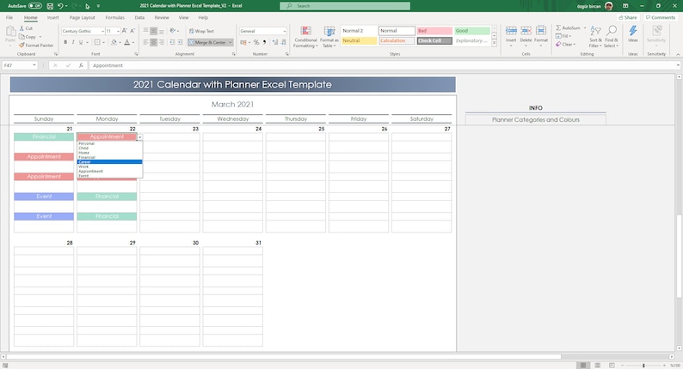
Task: Click Decrease Font Size icon
Action: click(132, 31)
